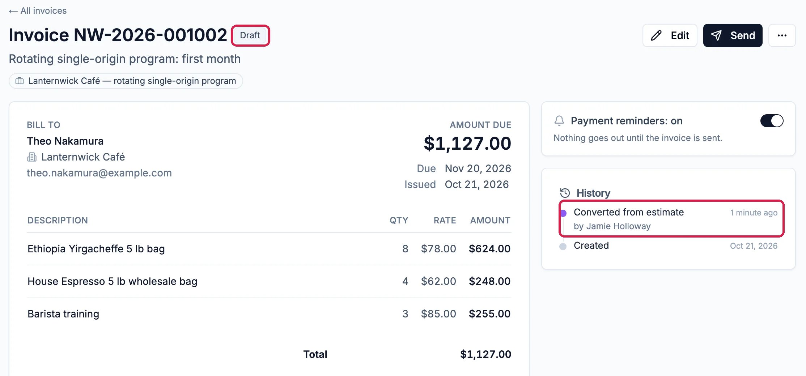Open the Edit invoice button

point(670,35)
